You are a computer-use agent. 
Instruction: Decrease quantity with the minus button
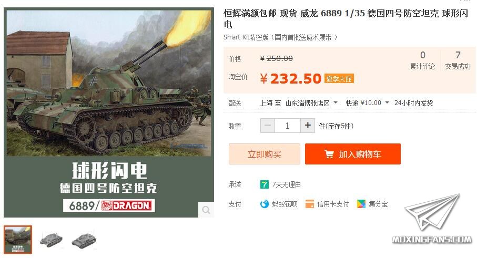[268, 126]
